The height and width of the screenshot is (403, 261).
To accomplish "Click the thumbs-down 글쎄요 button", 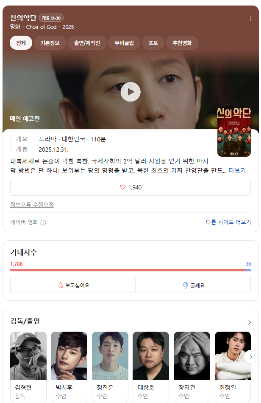I will (193, 285).
